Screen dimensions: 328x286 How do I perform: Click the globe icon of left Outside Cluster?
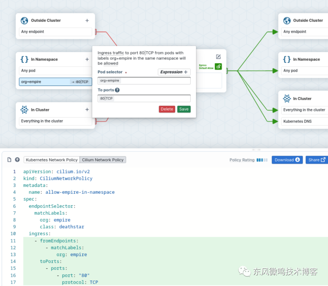[x=24, y=21]
